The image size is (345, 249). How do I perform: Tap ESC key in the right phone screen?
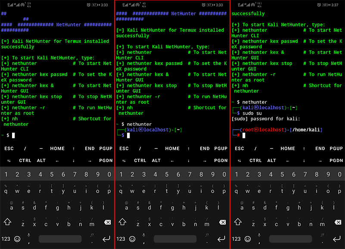pyautogui.click(x=239, y=149)
